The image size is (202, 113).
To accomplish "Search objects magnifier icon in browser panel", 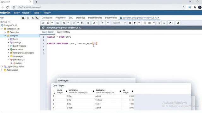I will click(x=37, y=18).
